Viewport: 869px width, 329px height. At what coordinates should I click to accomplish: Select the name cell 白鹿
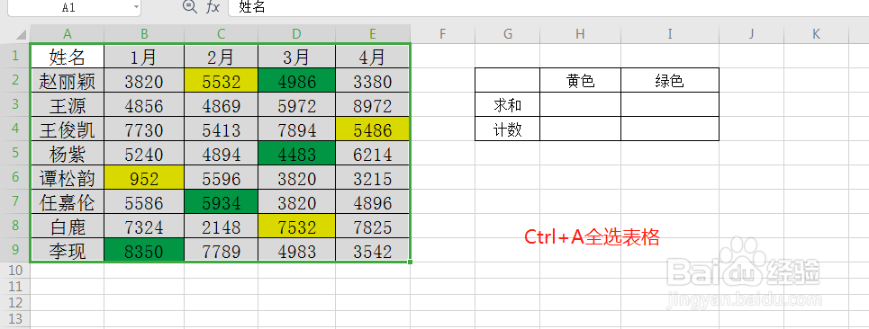point(67,227)
